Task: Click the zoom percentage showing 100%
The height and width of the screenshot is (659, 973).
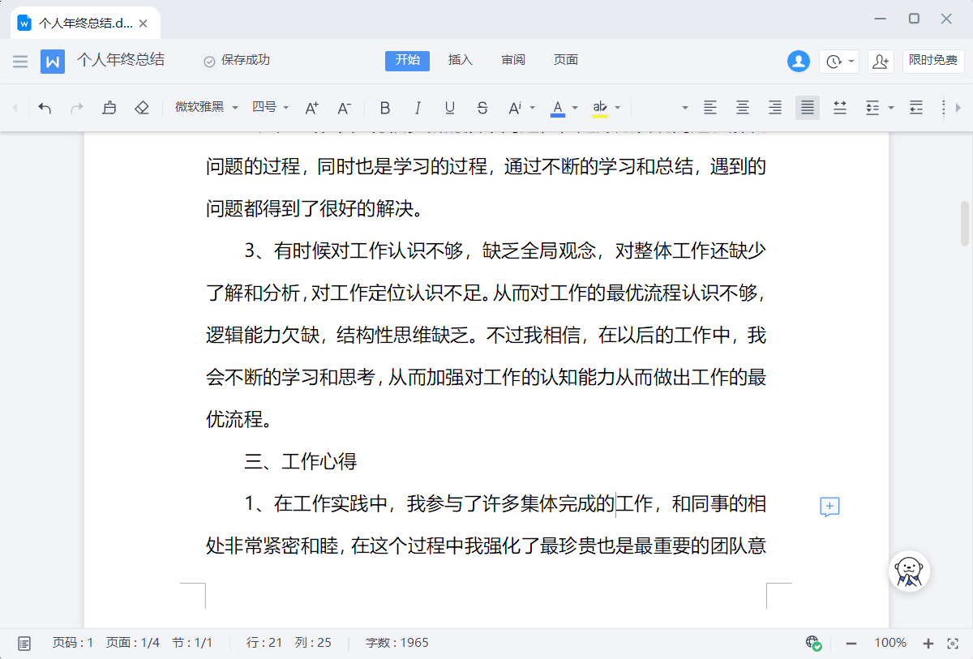Action: coord(890,642)
